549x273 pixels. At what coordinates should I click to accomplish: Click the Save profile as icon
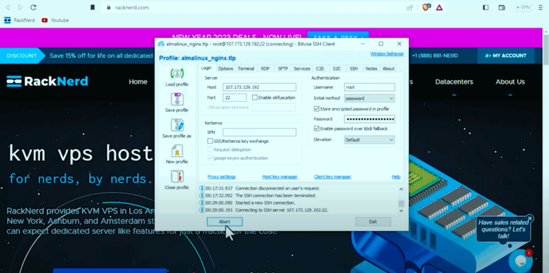tap(177, 125)
